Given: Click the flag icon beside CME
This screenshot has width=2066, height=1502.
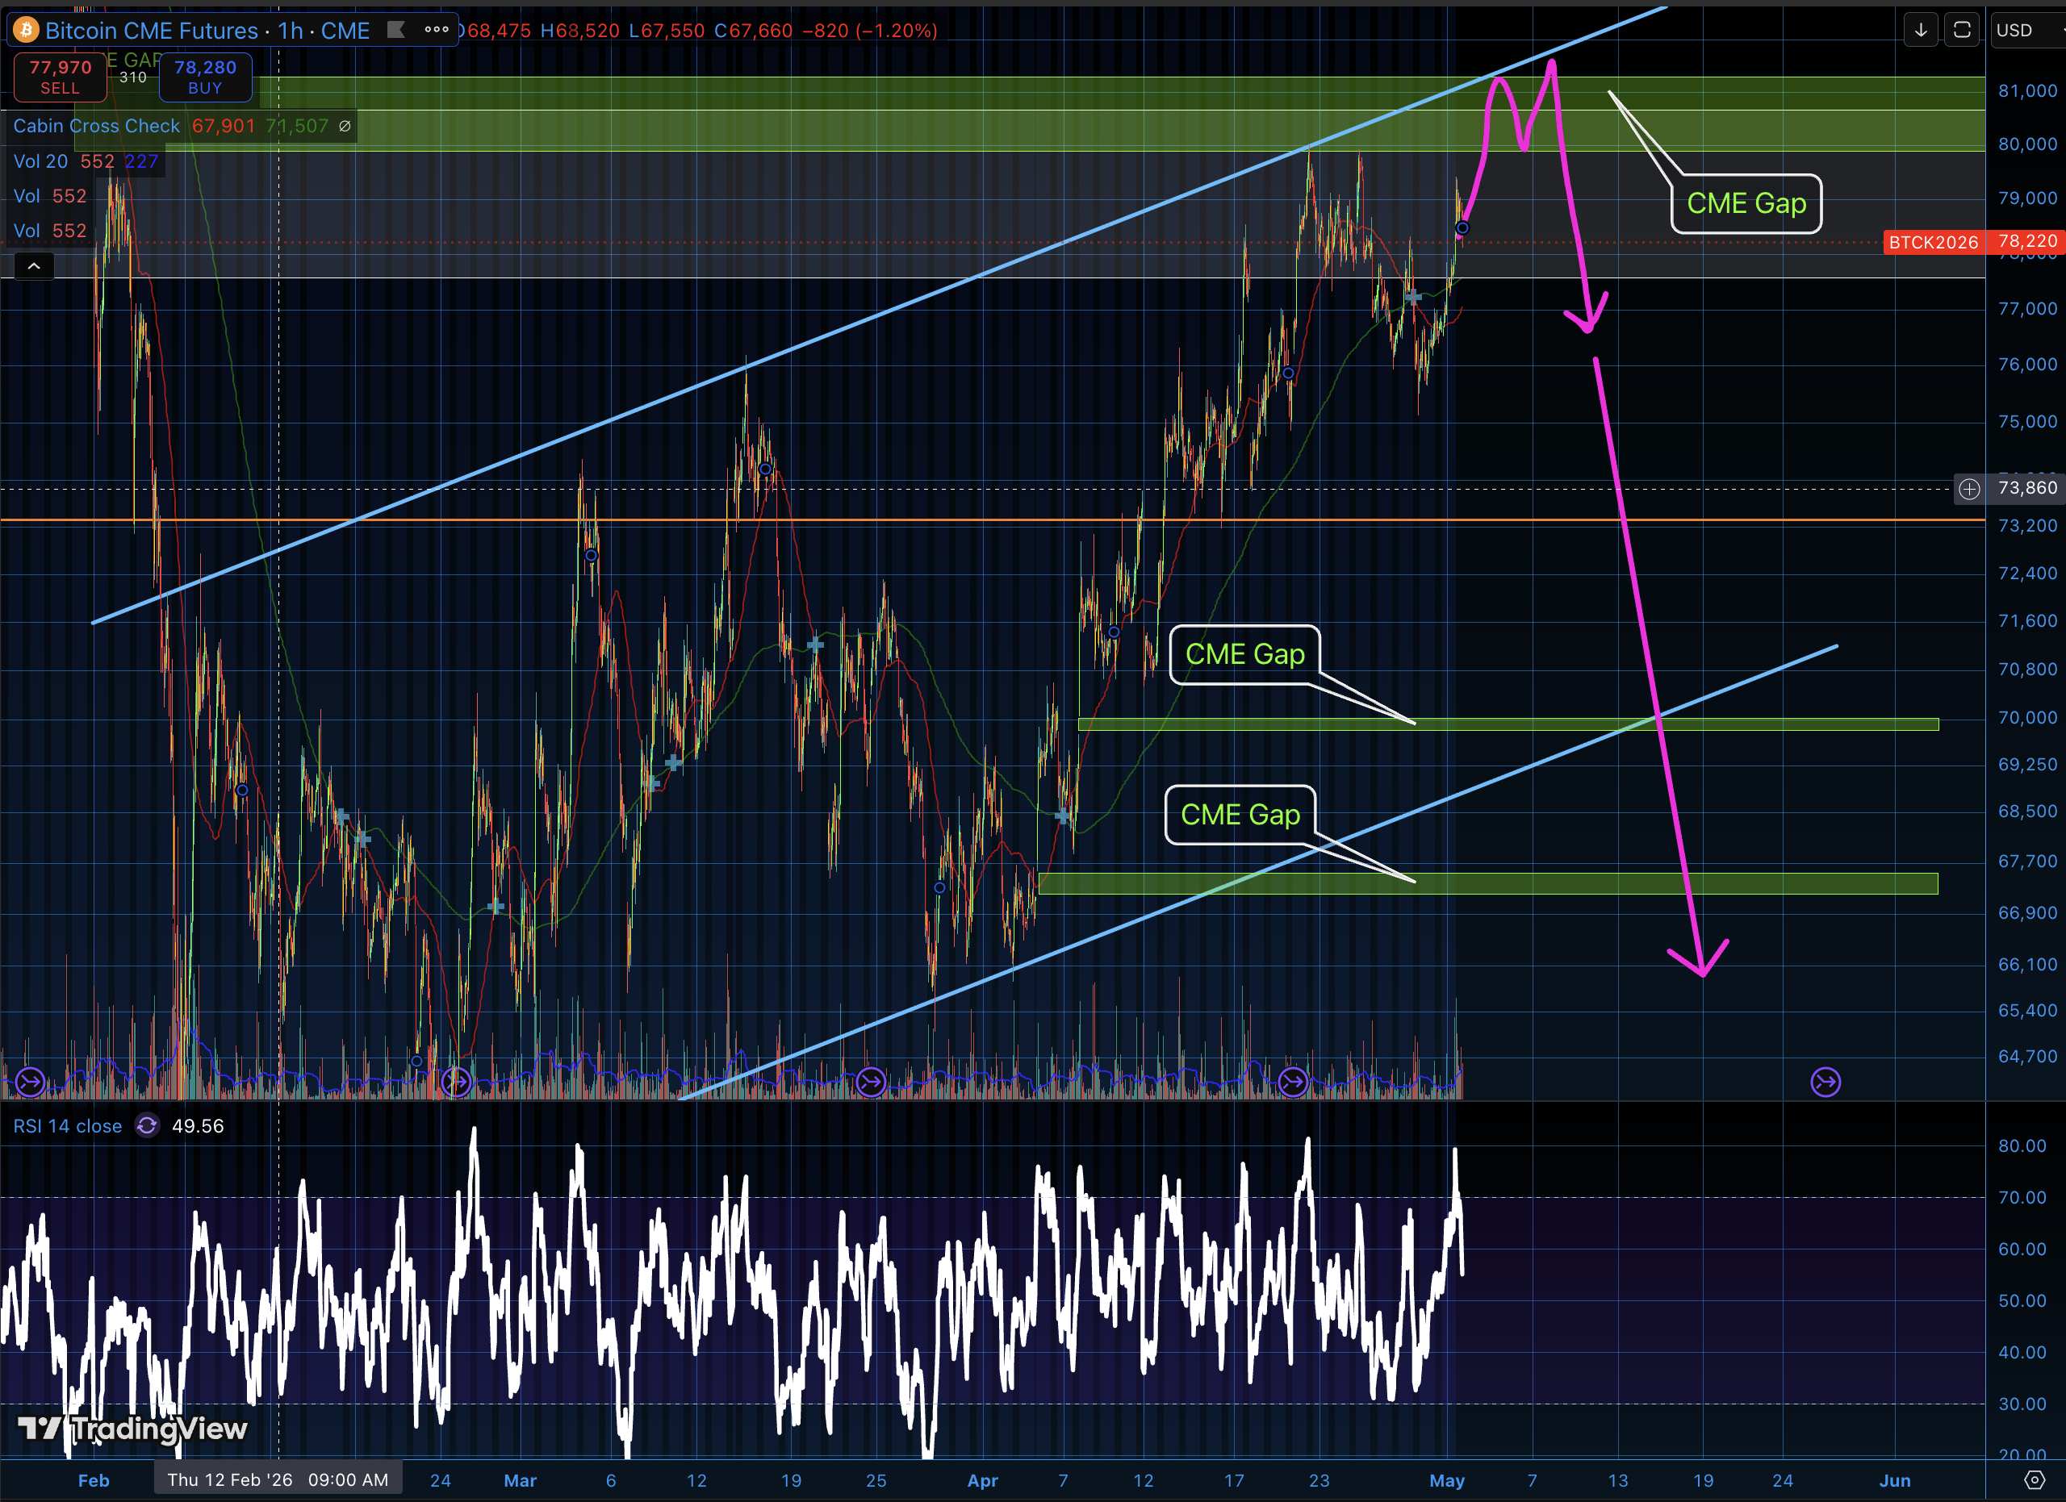Looking at the screenshot, I should tap(396, 29).
